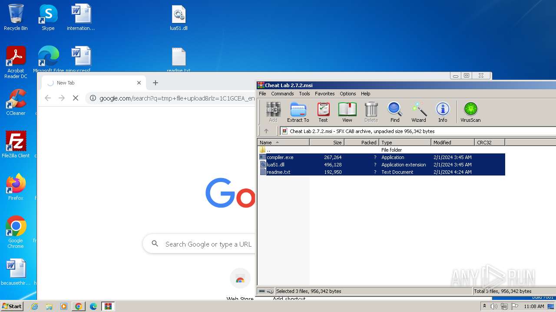
Task: Open Skype desktop shortcut
Action: (48, 18)
